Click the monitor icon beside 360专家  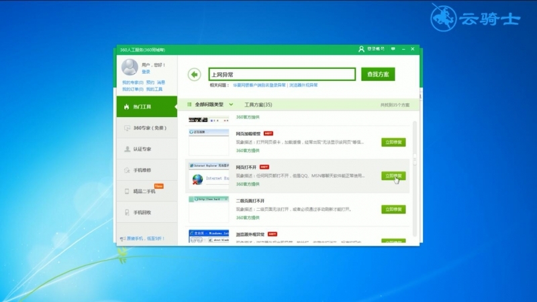pos(127,128)
